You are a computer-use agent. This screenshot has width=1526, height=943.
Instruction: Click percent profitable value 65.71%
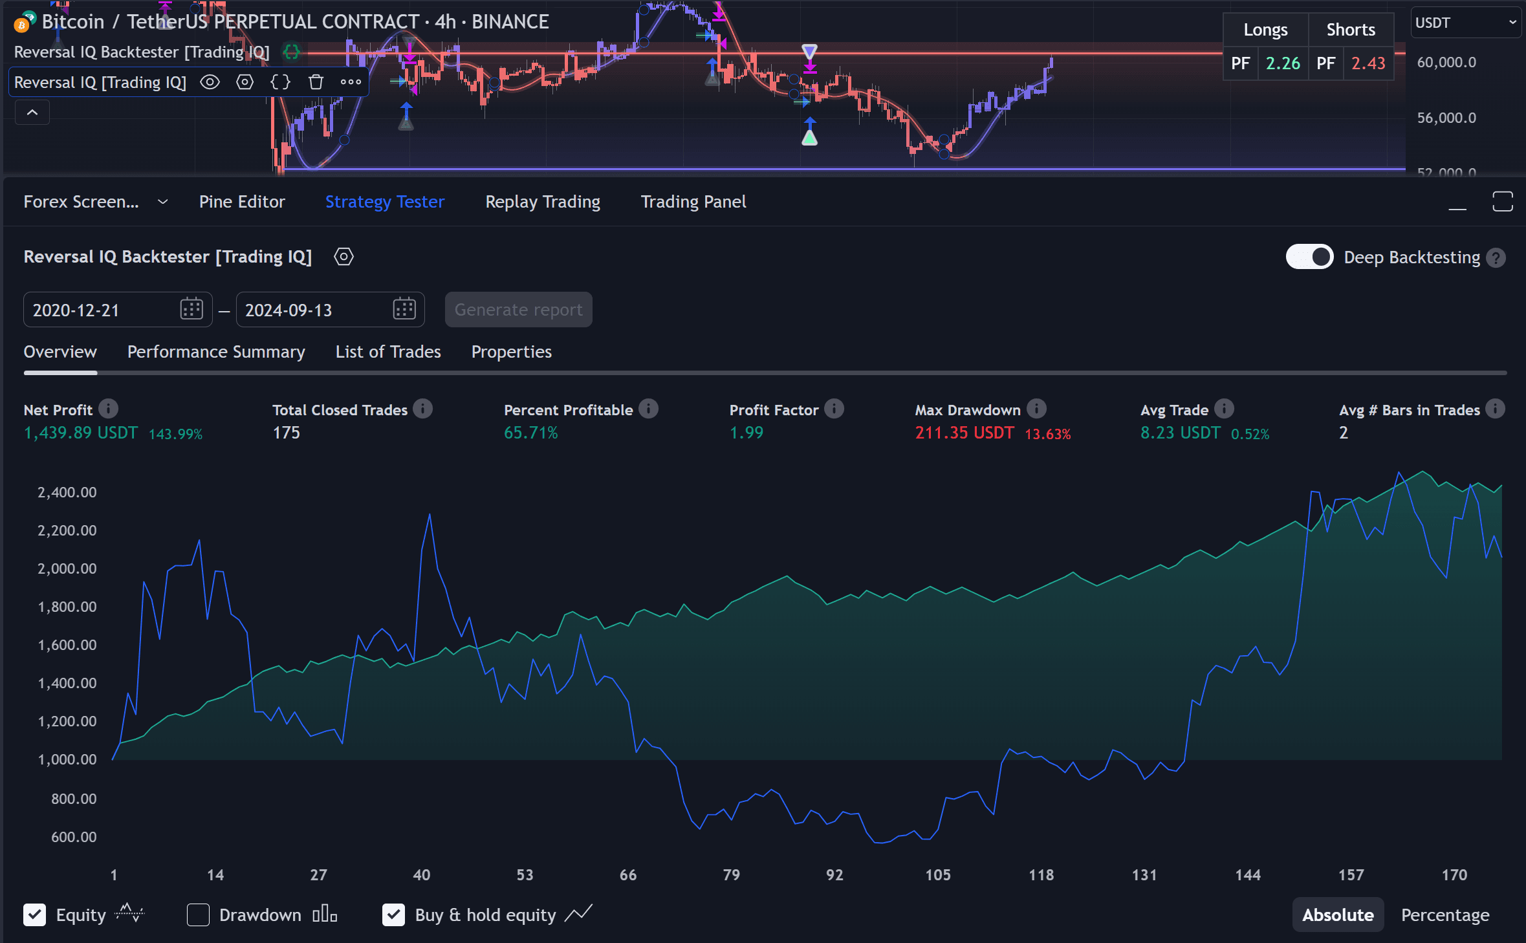click(530, 433)
